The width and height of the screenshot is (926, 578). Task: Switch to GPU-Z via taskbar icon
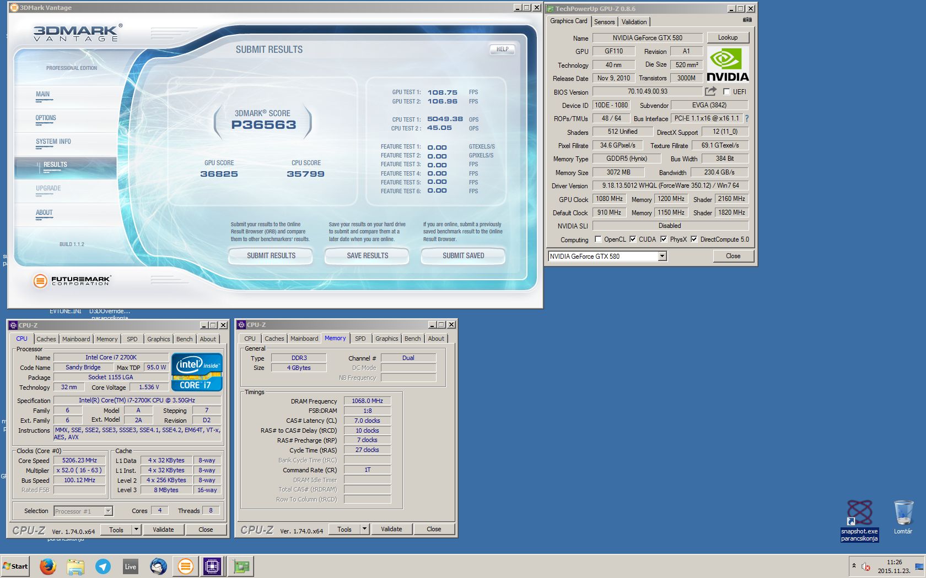coord(241,566)
